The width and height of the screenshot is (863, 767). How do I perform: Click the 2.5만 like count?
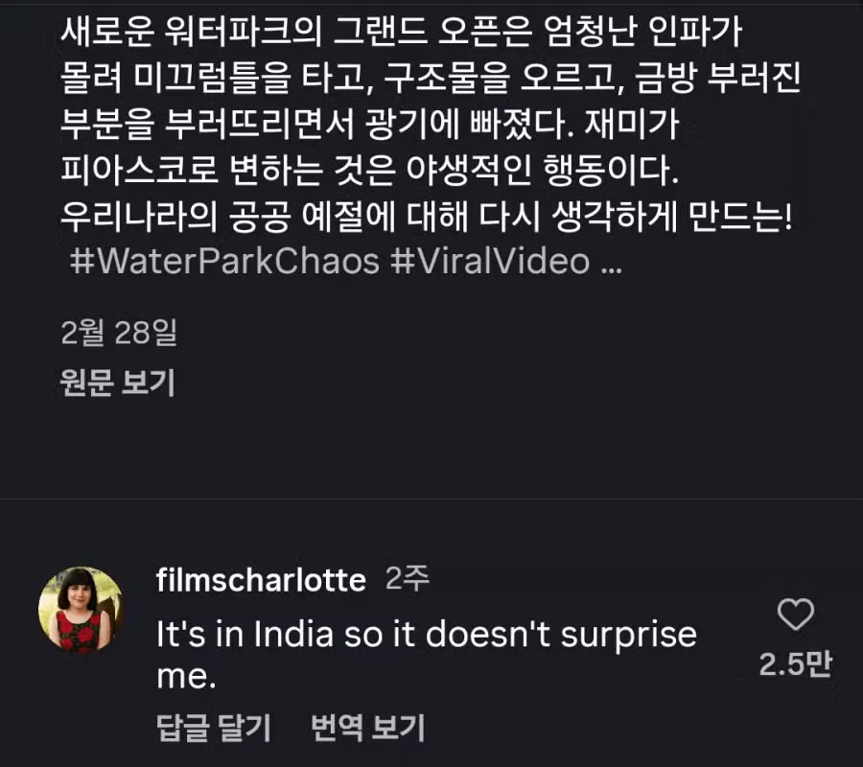795,664
